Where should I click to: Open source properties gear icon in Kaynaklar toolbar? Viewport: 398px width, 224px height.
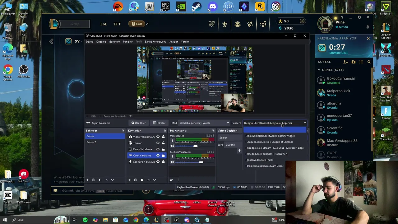pyautogui.click(x=142, y=180)
